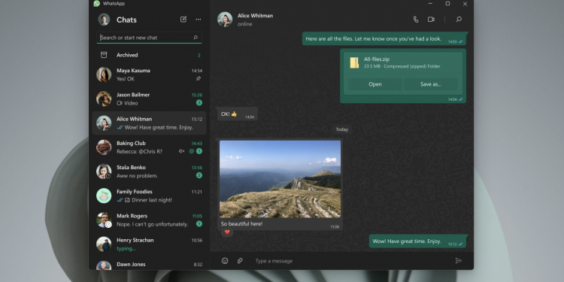
Task: Open the Staša Benko chat
Action: (x=150, y=171)
